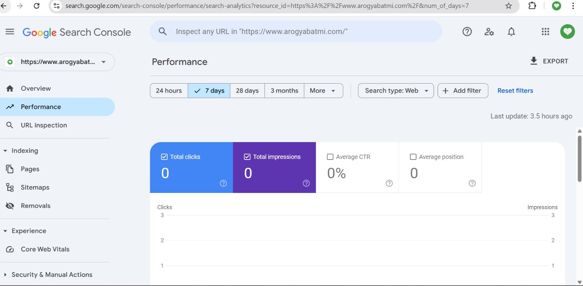Uncheck the Total impressions checkbox
The image size is (583, 286).
pyautogui.click(x=247, y=157)
